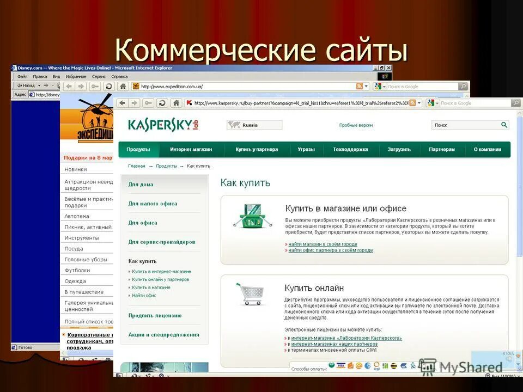This screenshot has height=392, width=523.
Task: Click Головные уборы in expedition site menu
Action: [x=86, y=259]
